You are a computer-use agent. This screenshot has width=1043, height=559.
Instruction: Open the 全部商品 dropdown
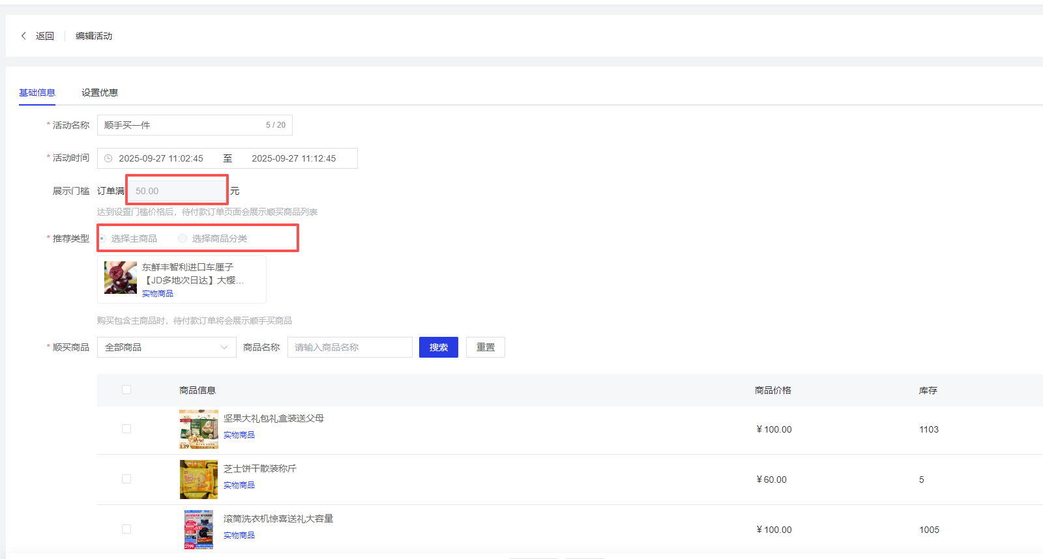166,347
